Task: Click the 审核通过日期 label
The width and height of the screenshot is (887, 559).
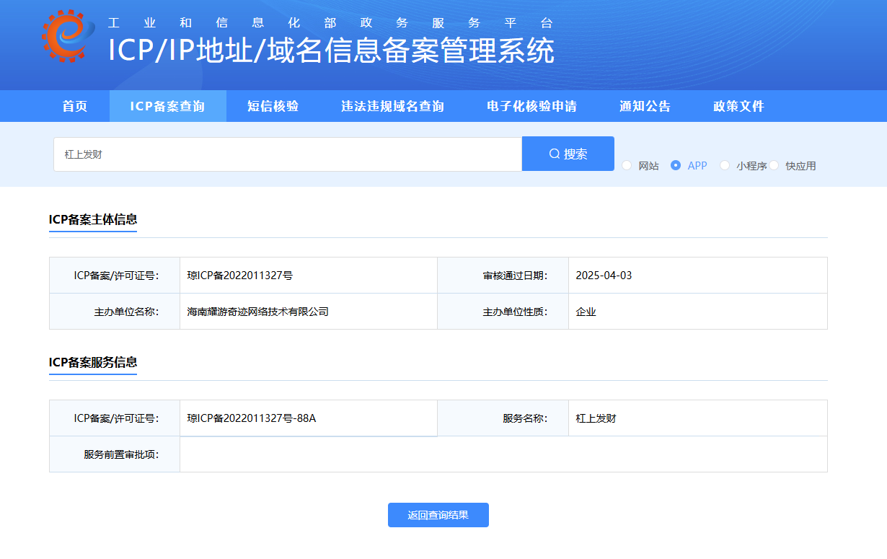Action: coord(515,276)
